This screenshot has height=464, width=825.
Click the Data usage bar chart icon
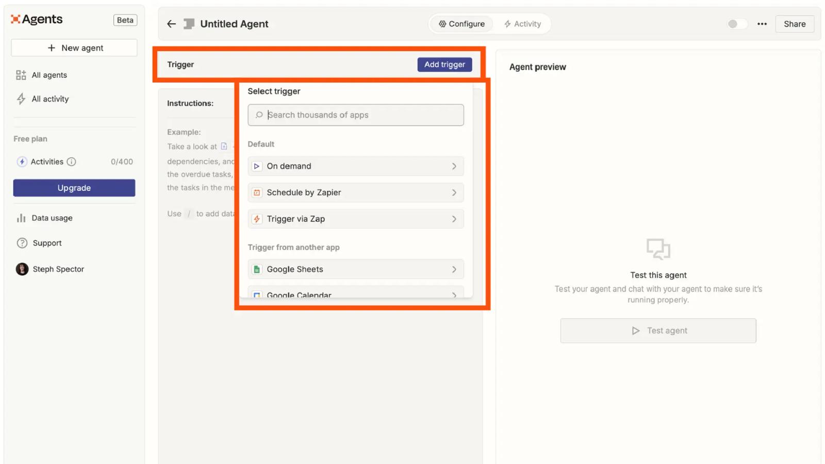tap(21, 218)
